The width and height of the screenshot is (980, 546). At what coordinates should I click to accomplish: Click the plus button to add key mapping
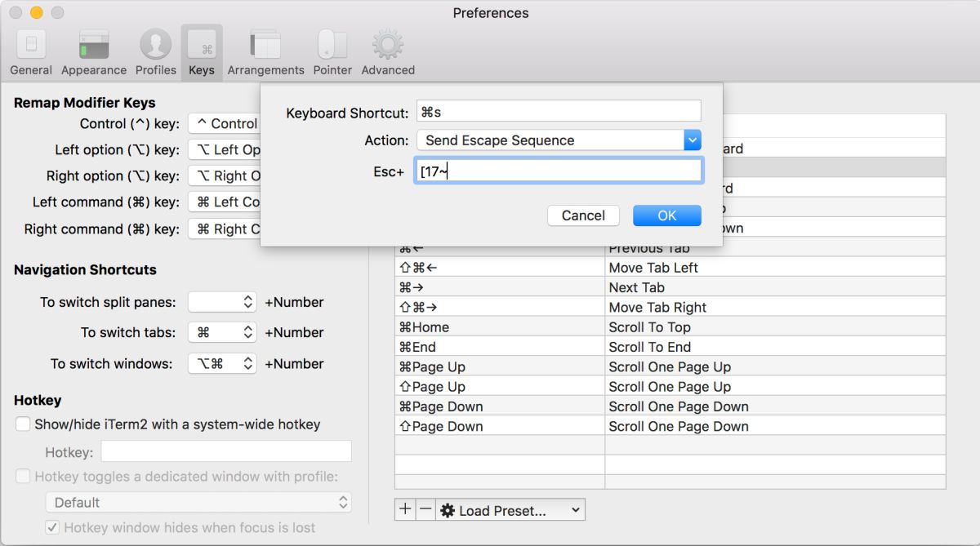pyautogui.click(x=405, y=510)
